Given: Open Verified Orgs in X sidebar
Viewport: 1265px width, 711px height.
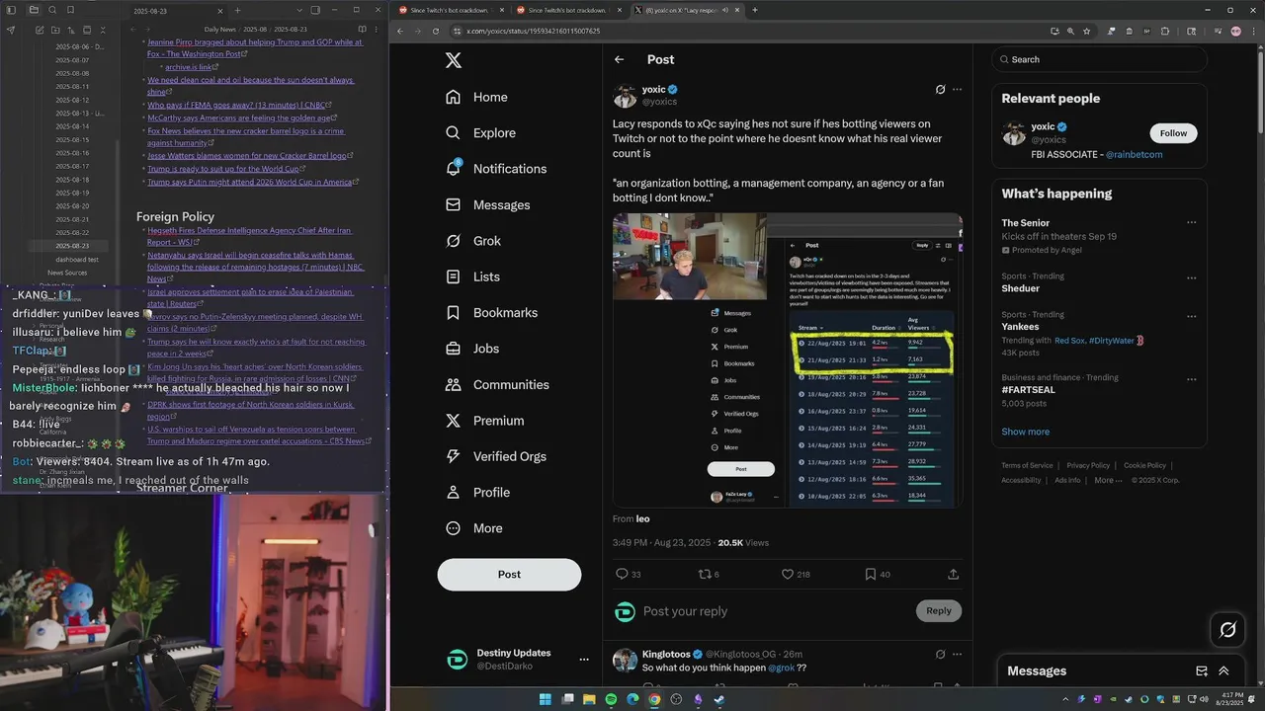Looking at the screenshot, I should coord(495,456).
